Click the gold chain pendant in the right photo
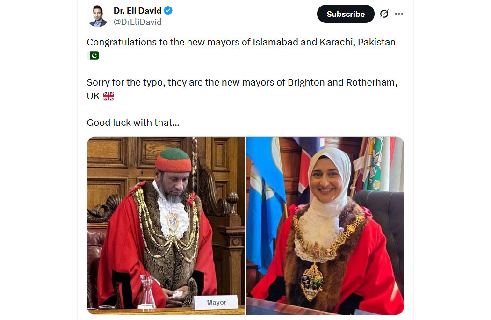The width and height of the screenshot is (491, 320). tap(311, 282)
